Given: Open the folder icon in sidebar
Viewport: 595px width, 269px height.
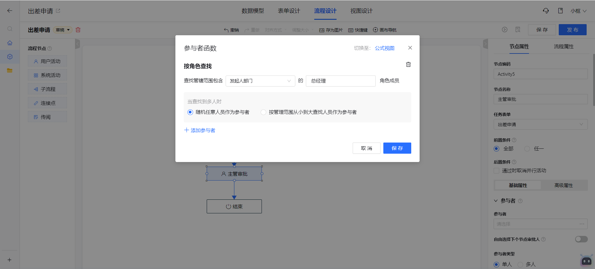Looking at the screenshot, I should [x=10, y=70].
